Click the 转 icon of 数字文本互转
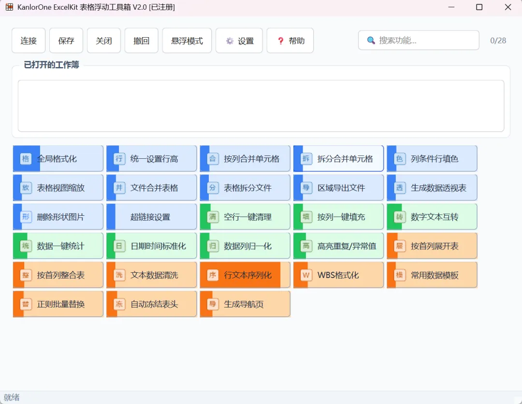 [400, 217]
